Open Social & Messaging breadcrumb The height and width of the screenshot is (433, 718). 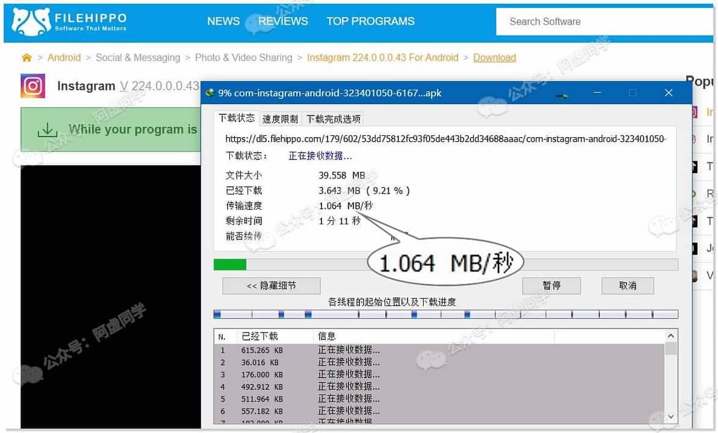pos(138,58)
